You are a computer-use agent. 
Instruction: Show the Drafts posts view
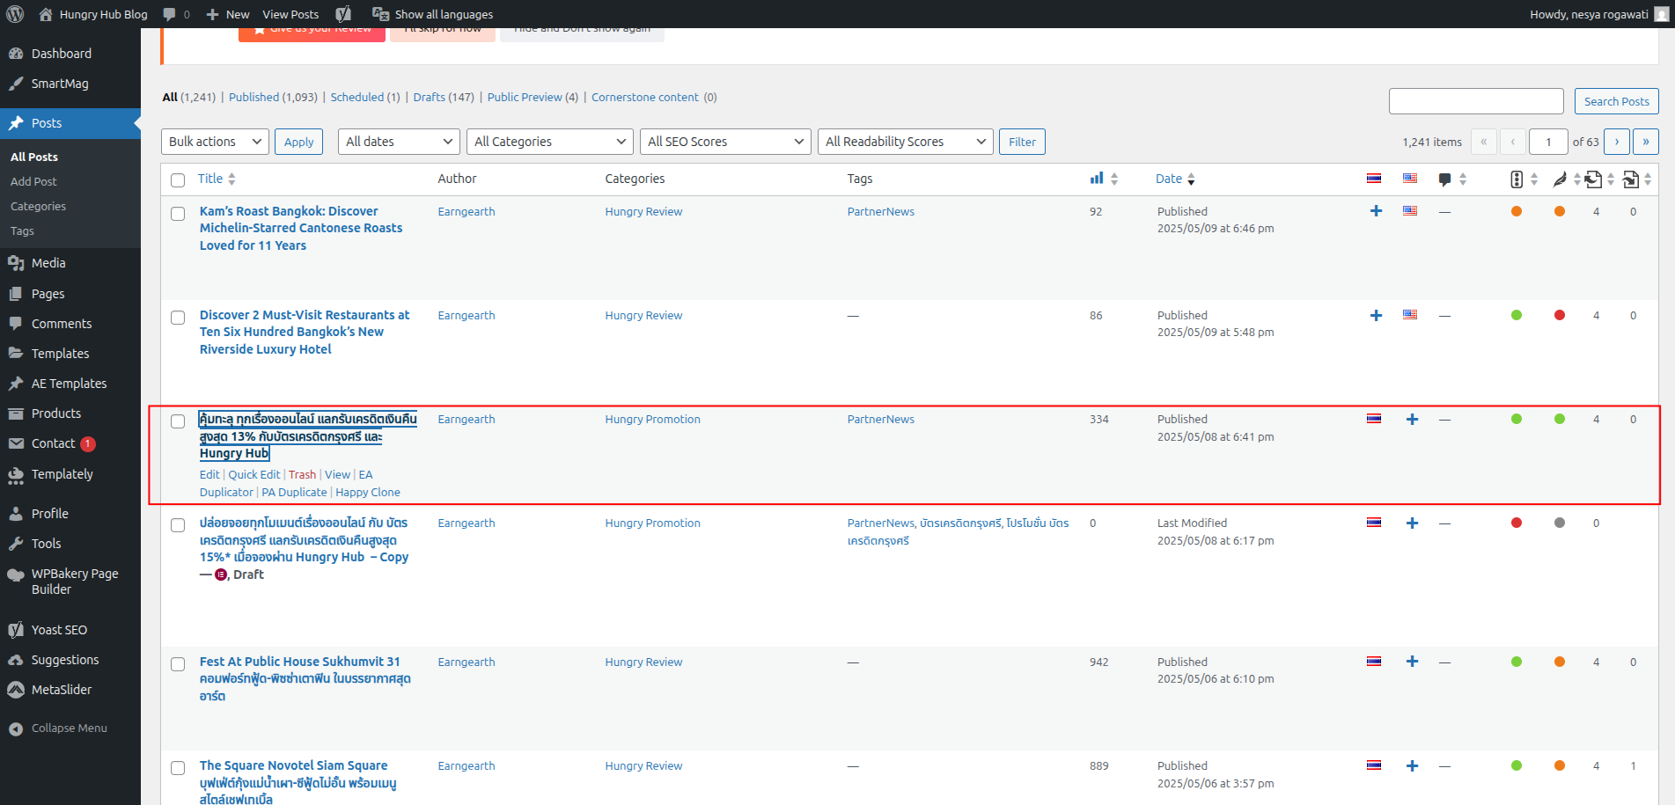point(429,98)
